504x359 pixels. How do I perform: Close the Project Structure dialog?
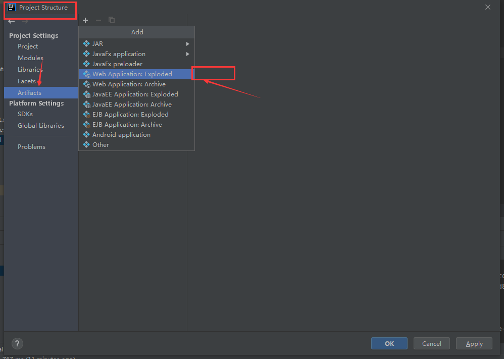pyautogui.click(x=488, y=7)
